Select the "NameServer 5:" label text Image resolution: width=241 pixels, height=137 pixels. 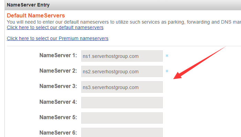click(58, 117)
